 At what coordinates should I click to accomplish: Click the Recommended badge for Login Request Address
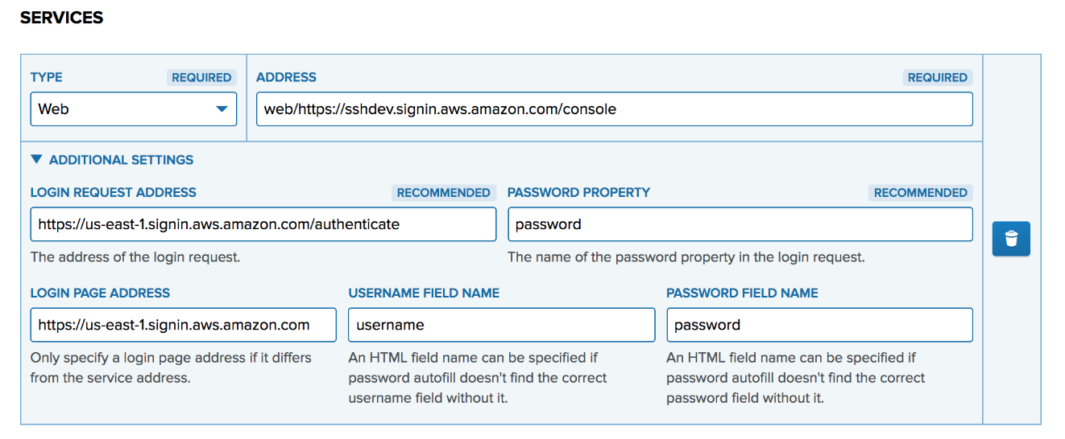point(443,192)
